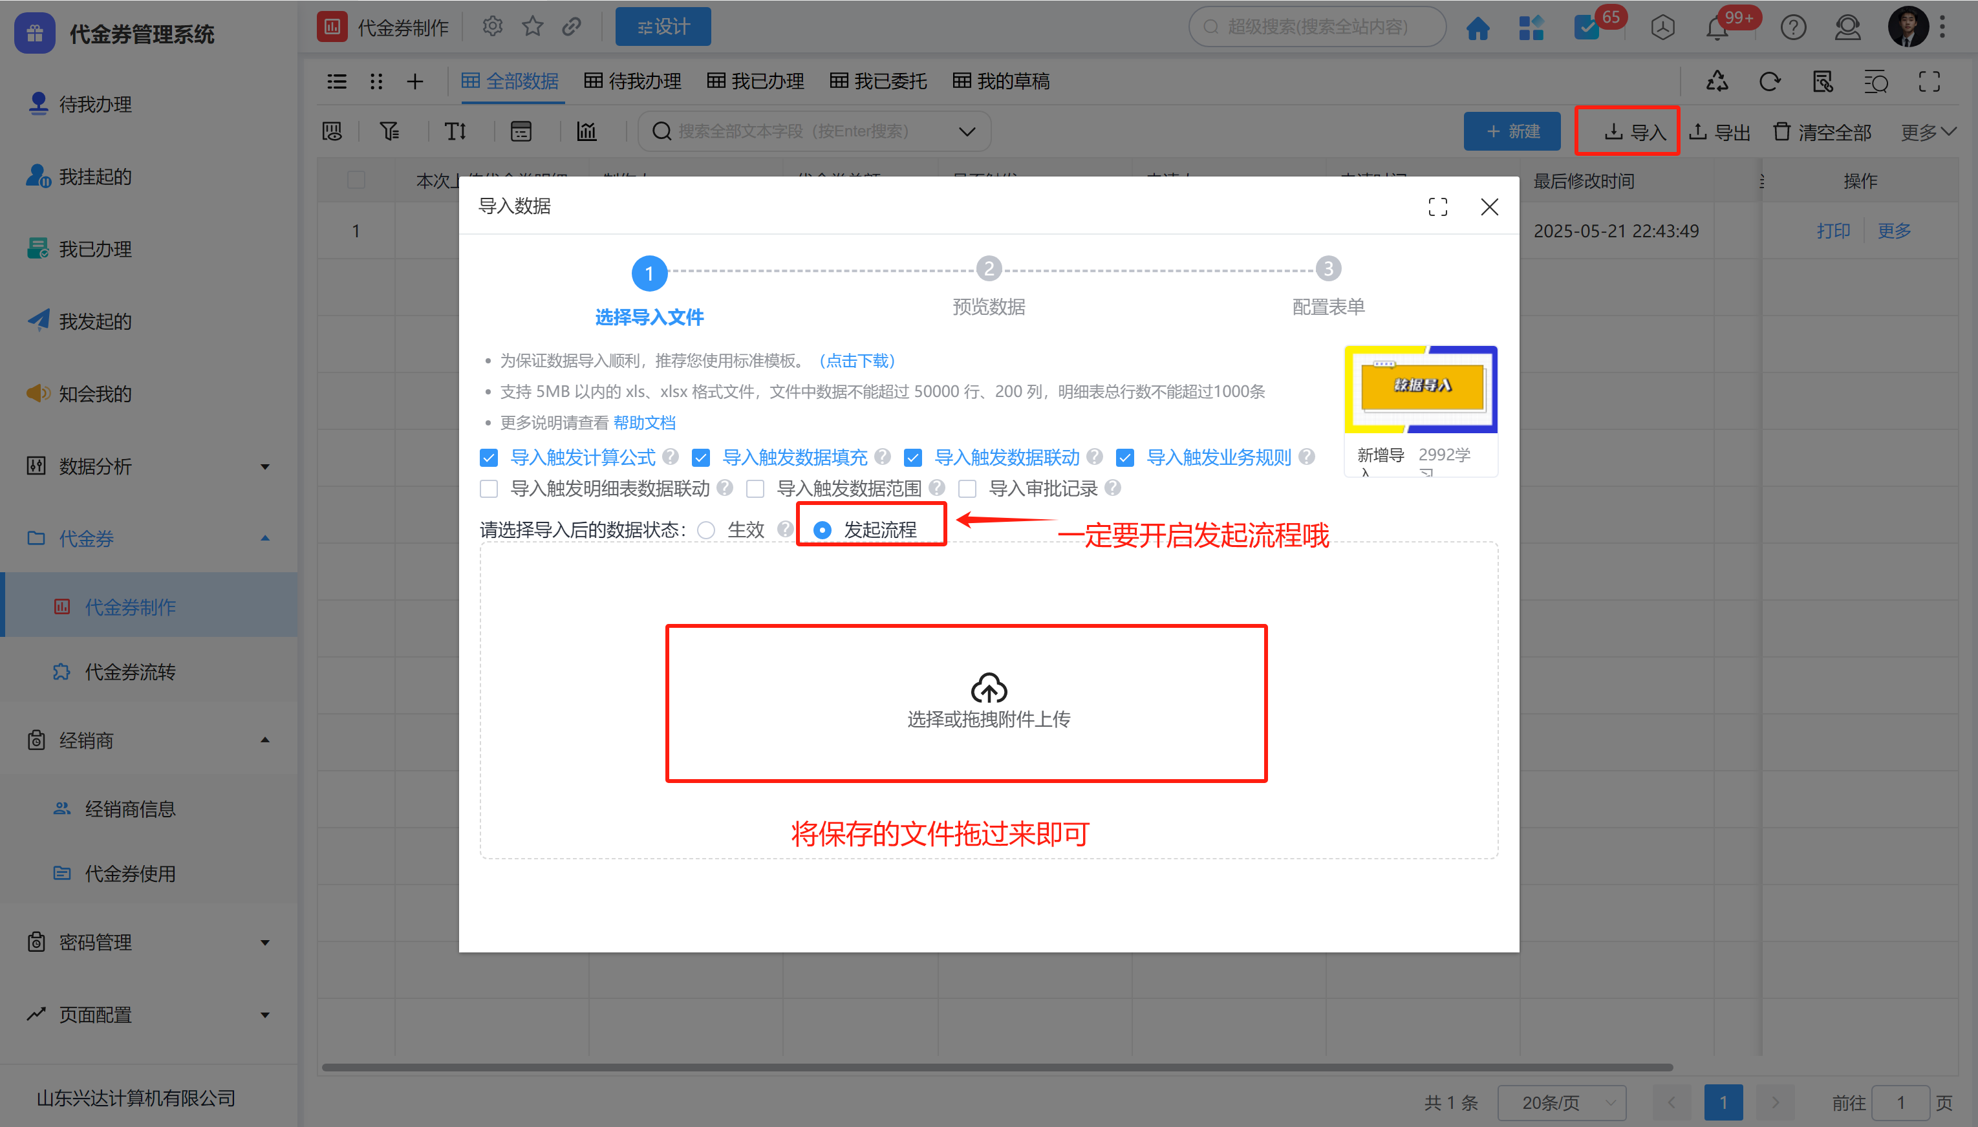Click the home icon in header
The image size is (1978, 1127).
click(1478, 28)
